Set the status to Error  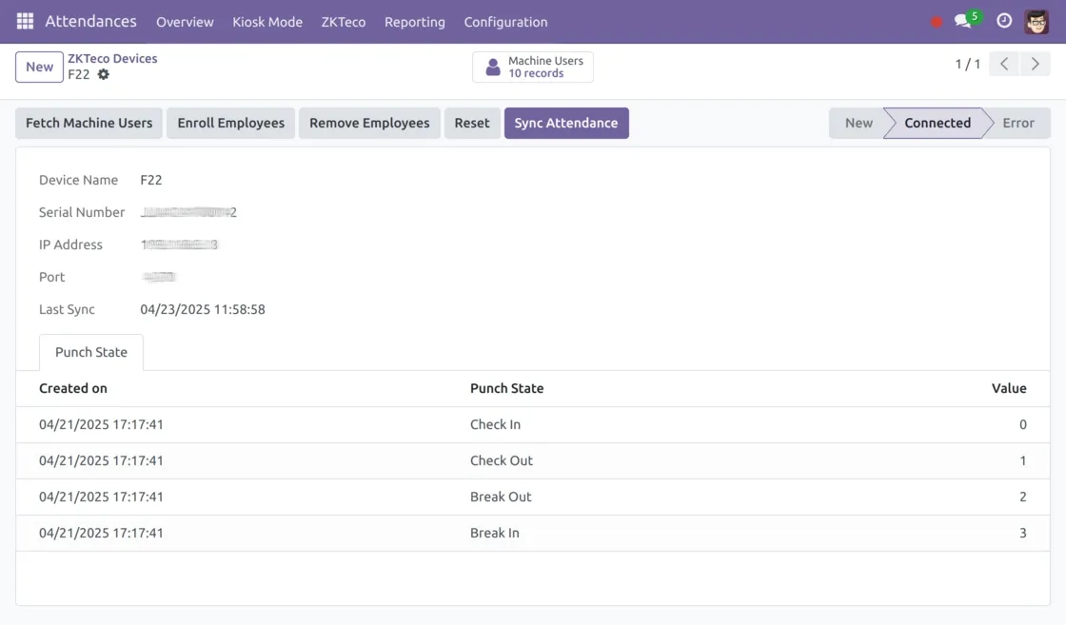coord(1017,123)
